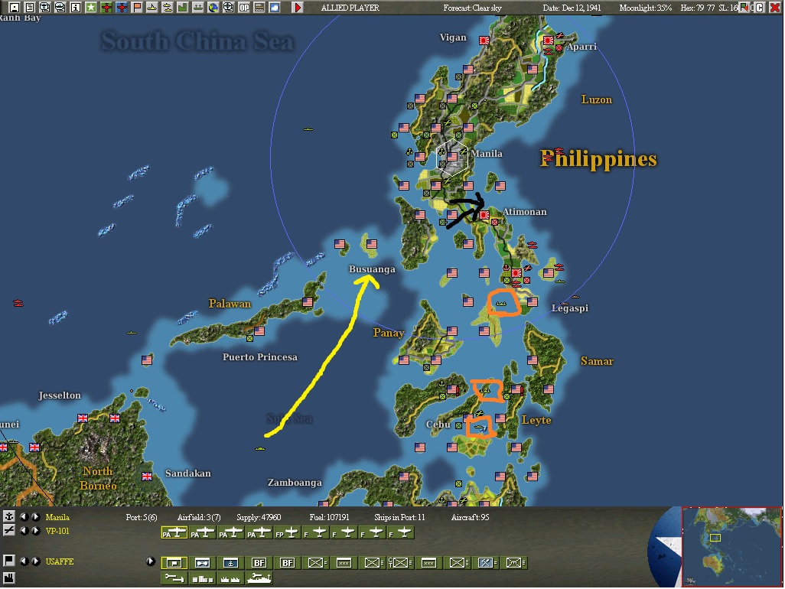Select the last F fighter air unit
Image resolution: width=785 pixels, height=589 pixels.
[400, 533]
